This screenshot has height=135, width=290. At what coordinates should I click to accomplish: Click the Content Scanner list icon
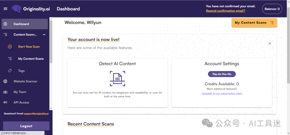point(5,34)
